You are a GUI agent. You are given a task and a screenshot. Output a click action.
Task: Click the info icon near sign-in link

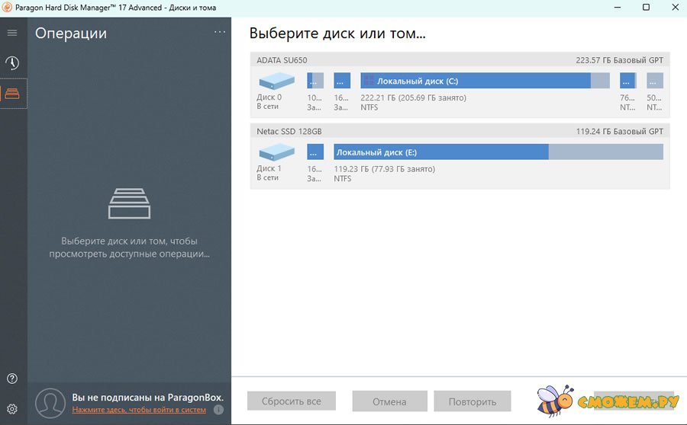(218, 410)
